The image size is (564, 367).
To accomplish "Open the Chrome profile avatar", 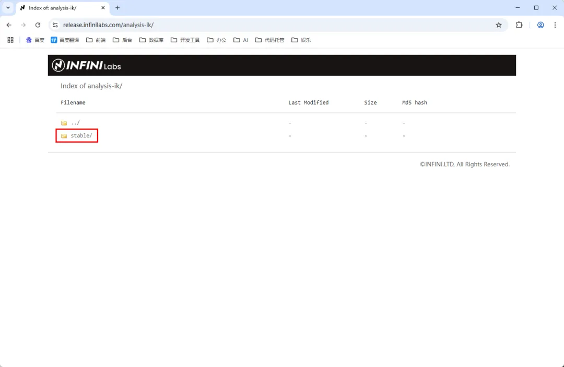I will click(x=540, y=25).
